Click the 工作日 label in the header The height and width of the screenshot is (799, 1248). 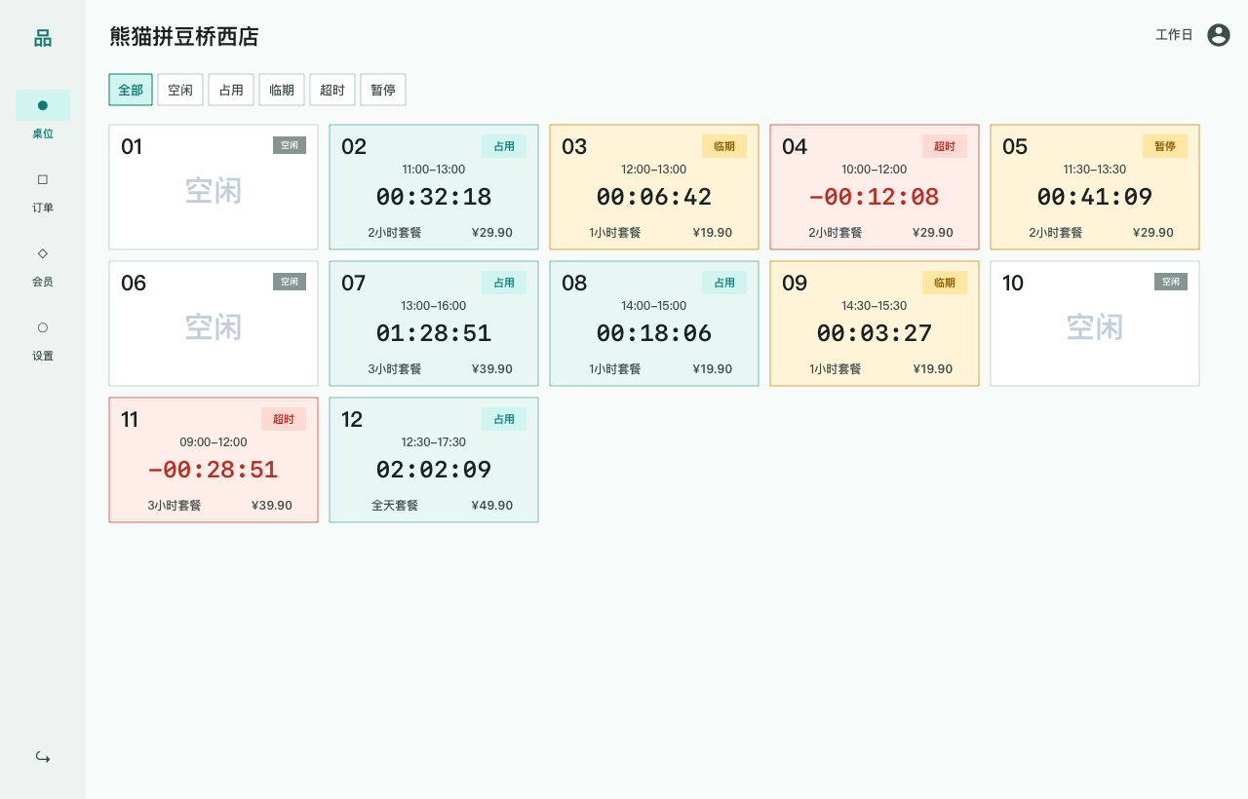[1174, 35]
